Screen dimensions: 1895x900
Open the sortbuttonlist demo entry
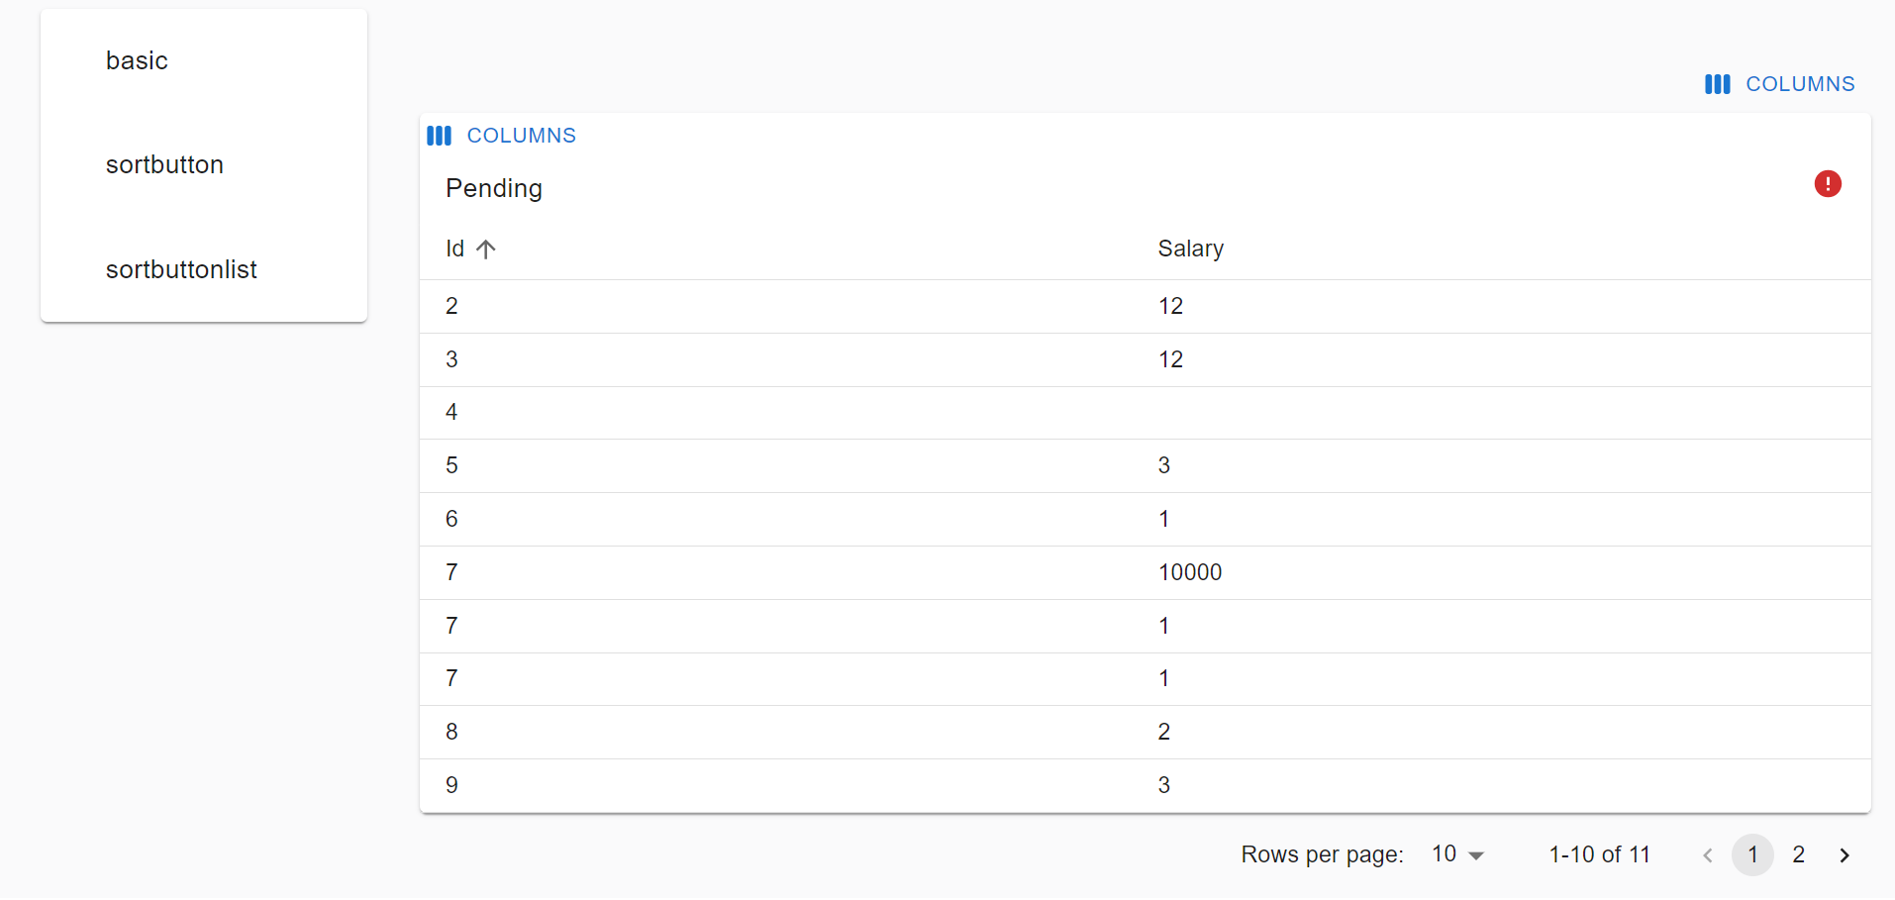[181, 269]
